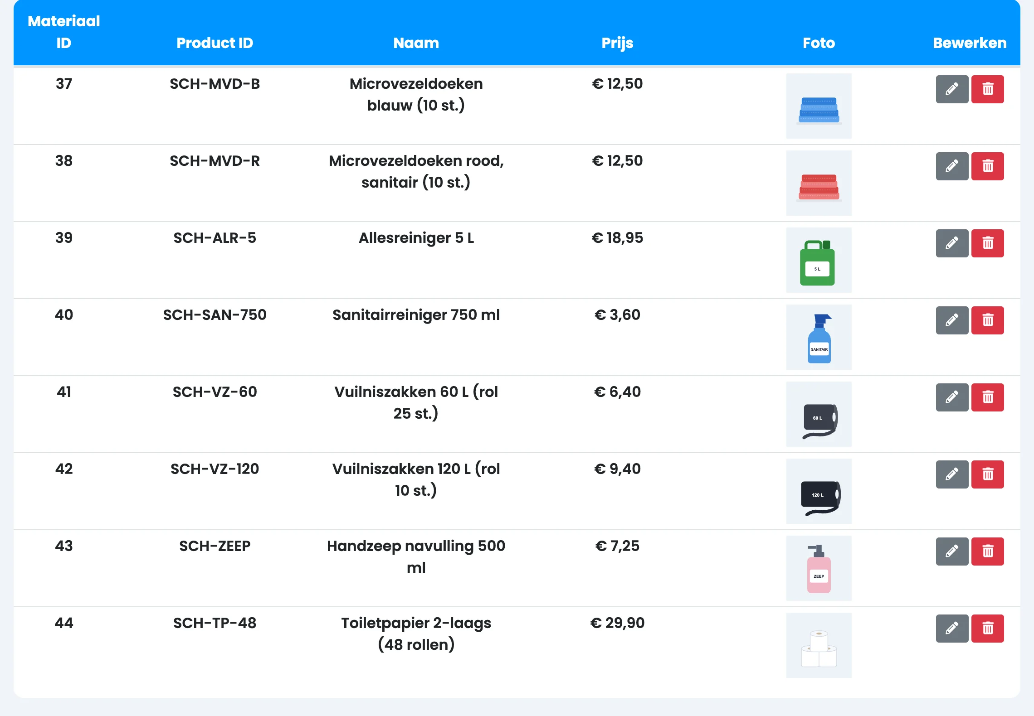The width and height of the screenshot is (1034, 716).
Task: Click the Materiaal ID column header
Action: click(x=64, y=32)
